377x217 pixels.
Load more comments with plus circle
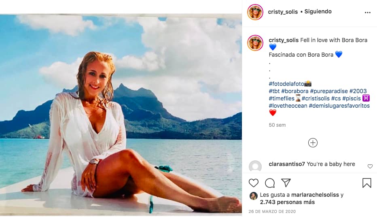click(x=313, y=143)
